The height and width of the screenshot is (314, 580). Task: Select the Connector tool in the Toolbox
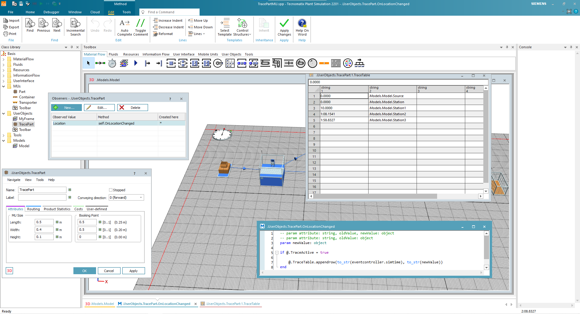[x=100, y=63]
